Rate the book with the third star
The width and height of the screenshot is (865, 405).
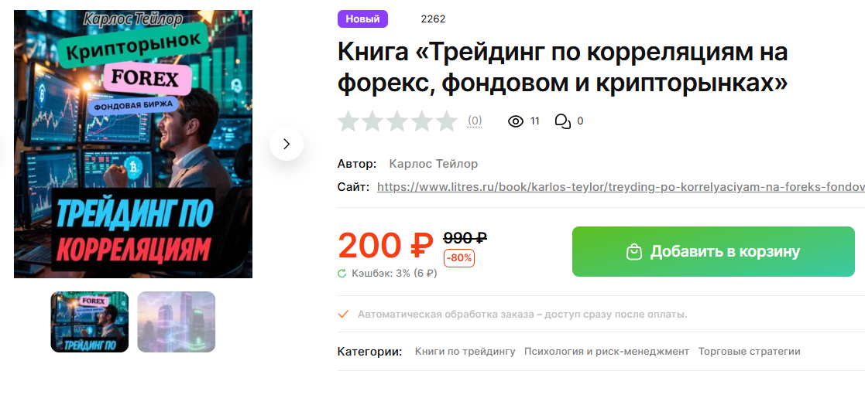tap(397, 121)
